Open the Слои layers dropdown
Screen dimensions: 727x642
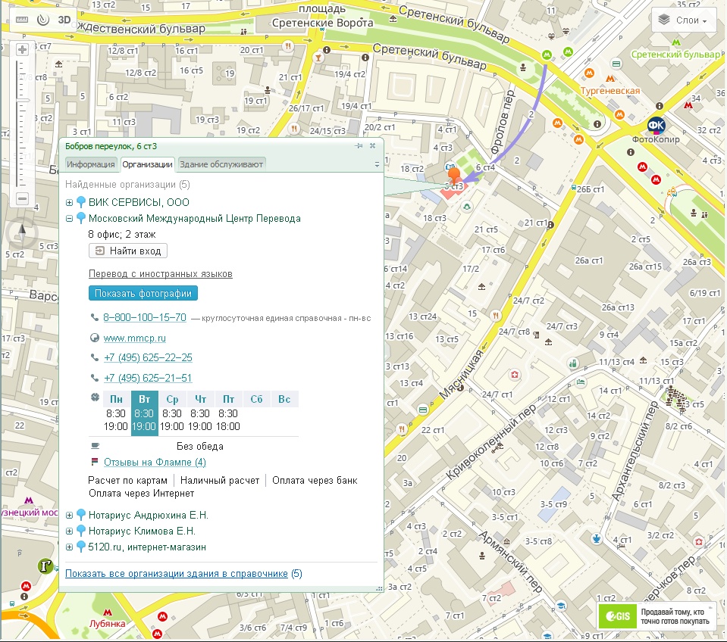pos(684,20)
